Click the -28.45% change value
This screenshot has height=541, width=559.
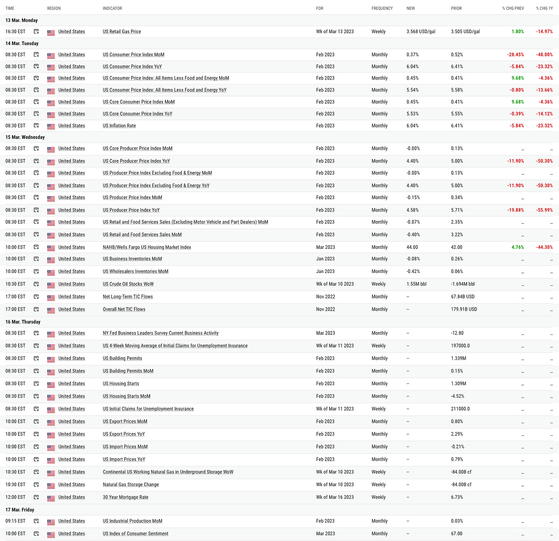click(515, 55)
